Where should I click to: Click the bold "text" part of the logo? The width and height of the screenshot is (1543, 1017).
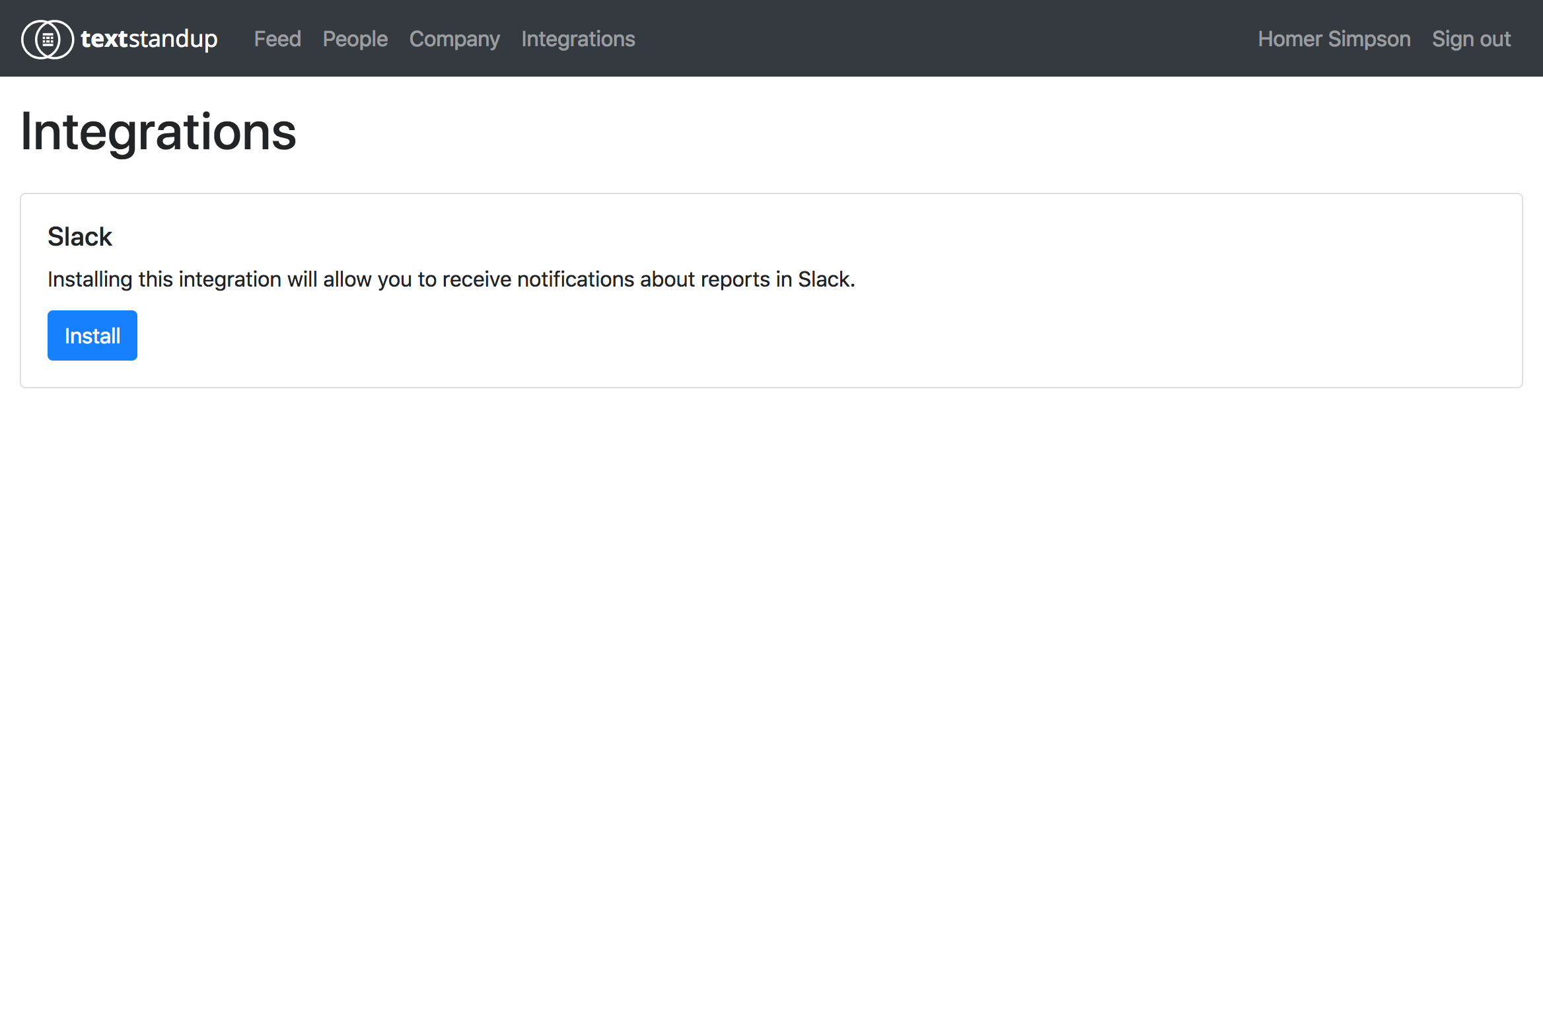104,39
